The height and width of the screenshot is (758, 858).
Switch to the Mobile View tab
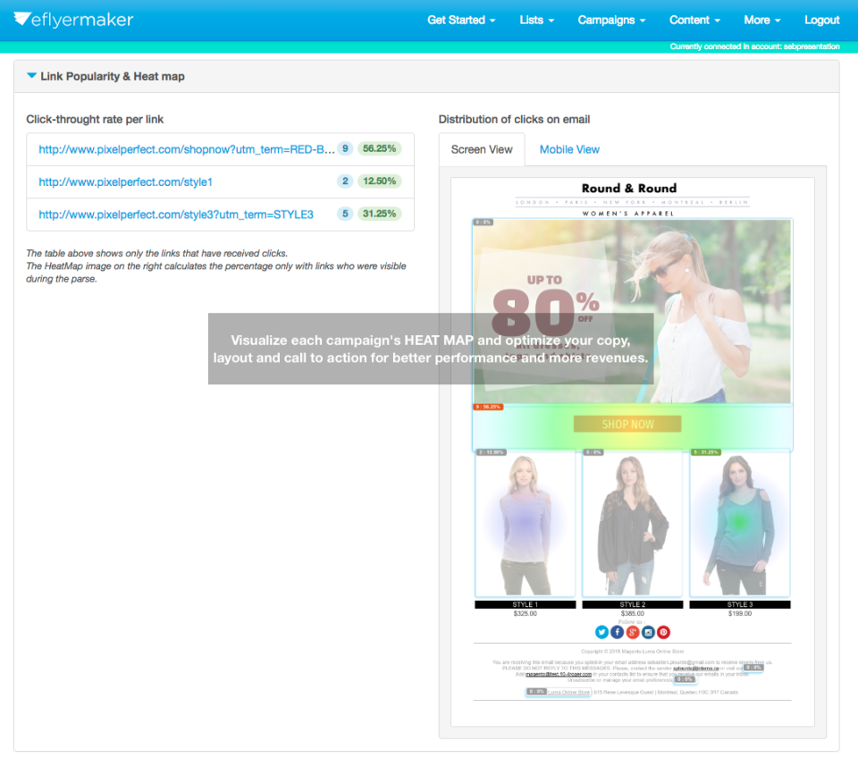coord(568,149)
